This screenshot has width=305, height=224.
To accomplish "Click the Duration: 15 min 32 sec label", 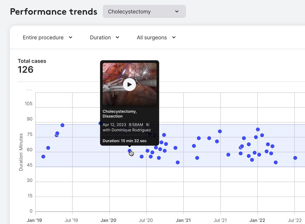I will pyautogui.click(x=125, y=141).
